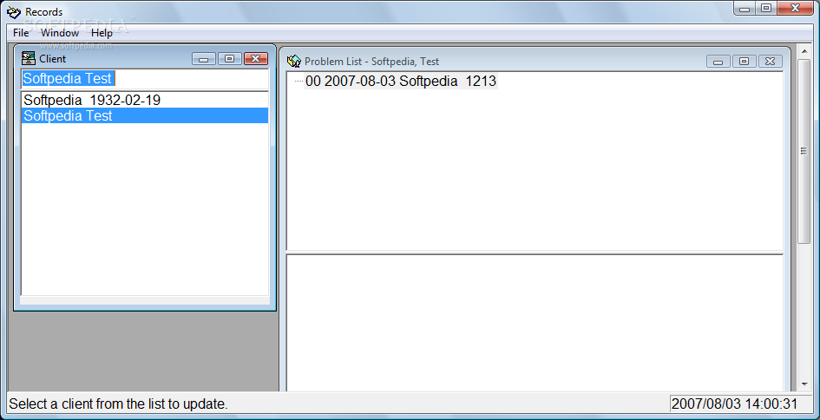Image resolution: width=820 pixels, height=420 pixels.
Task: Click the lower details pane of Problem List
Action: [x=535, y=323]
